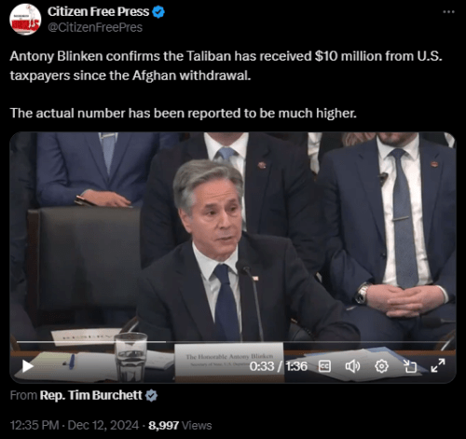Open the @CitizenFreePres handle link
This screenshot has width=466, height=439.
(95, 27)
